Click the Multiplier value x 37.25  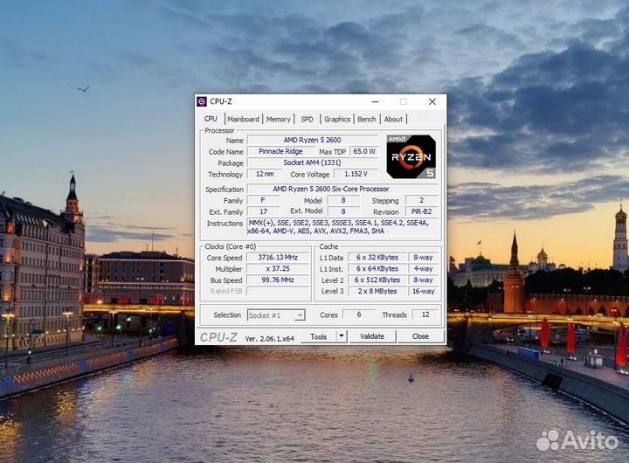point(278,268)
